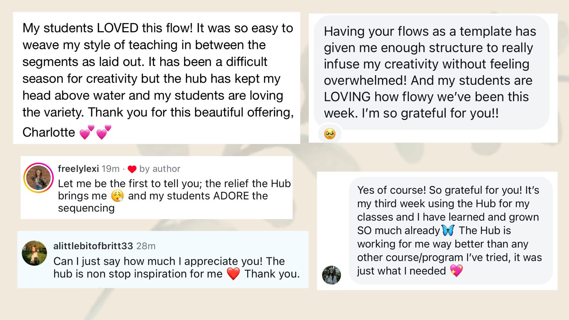The image size is (569, 320).
Task: Click the sparkling pink heart after "just what I needed"
Action: [x=456, y=271]
